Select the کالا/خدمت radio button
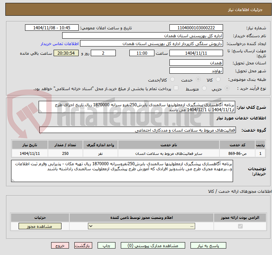The height and width of the screenshot is (255, 272). [x=172, y=79]
